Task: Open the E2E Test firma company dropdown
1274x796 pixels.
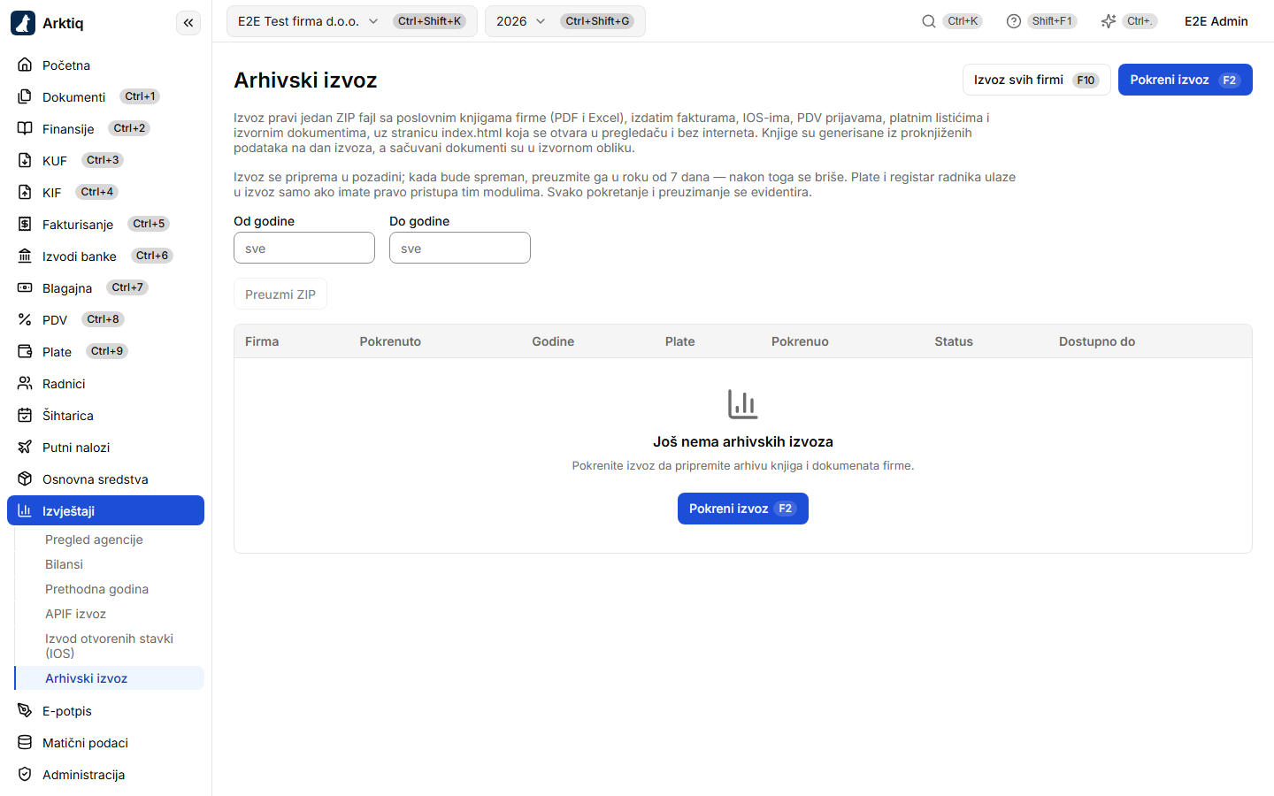Action: click(352, 21)
